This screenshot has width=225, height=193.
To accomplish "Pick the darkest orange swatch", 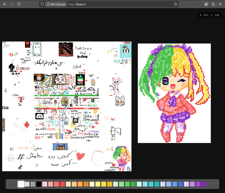I will (x=86, y=184).
